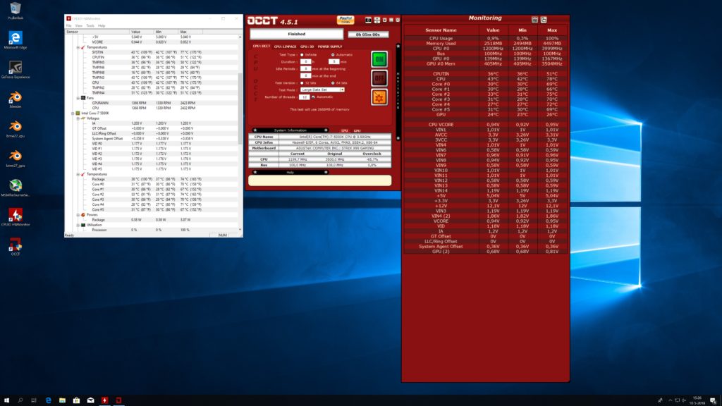Open Edge from the taskbar
Screen dimensions: 722x406
click(49, 400)
